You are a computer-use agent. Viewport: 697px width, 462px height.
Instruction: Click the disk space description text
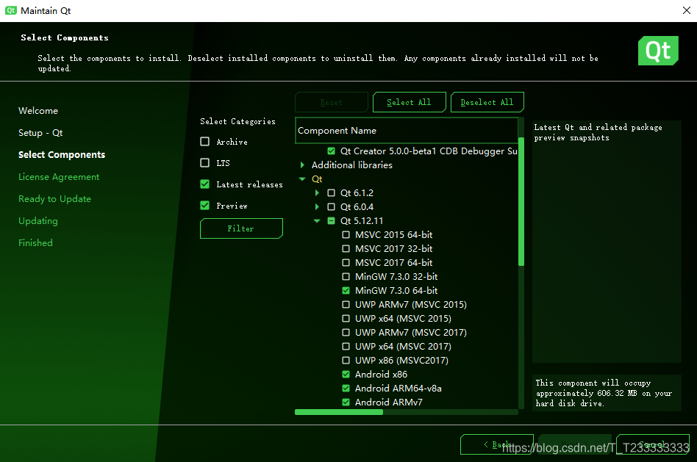pyautogui.click(x=604, y=393)
